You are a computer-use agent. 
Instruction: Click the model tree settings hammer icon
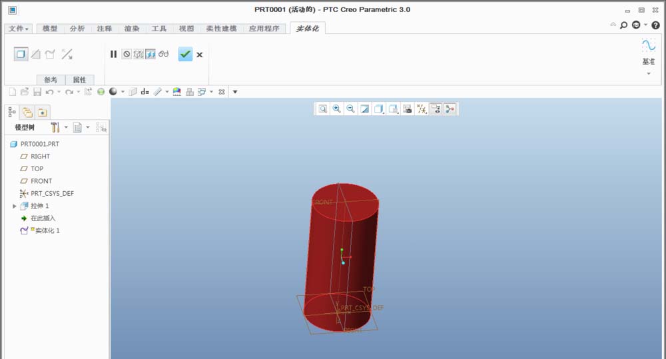tap(55, 127)
